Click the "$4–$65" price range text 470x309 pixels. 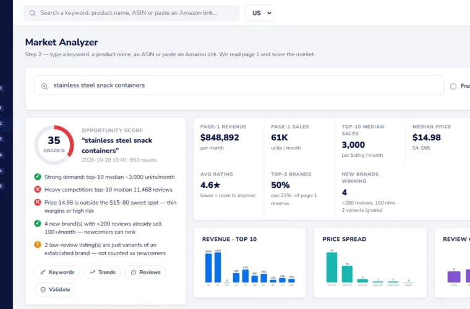pos(421,148)
